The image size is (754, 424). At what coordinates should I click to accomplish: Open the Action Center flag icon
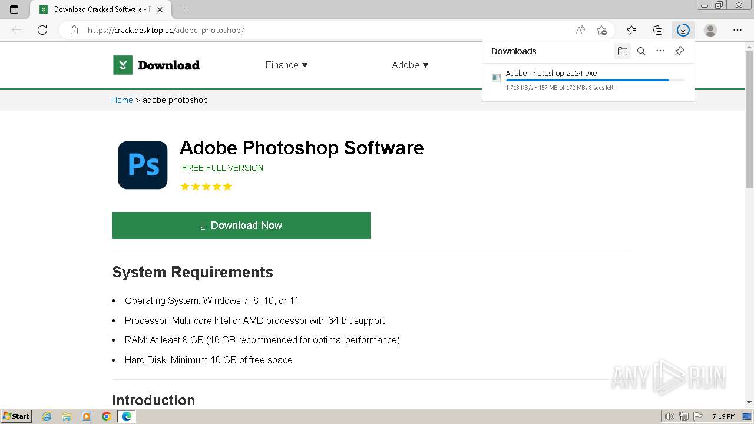coord(698,416)
